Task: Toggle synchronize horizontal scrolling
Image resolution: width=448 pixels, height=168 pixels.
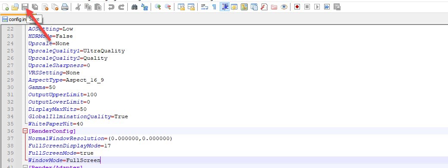Action: pos(191,7)
